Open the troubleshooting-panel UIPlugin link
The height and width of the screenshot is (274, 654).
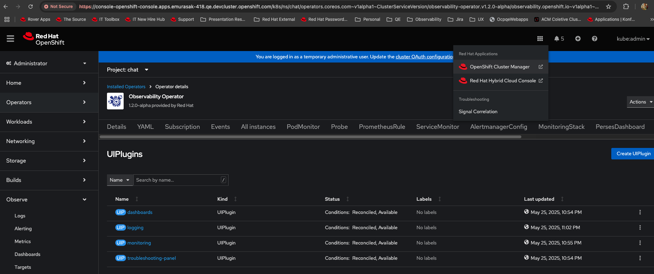tap(151, 258)
